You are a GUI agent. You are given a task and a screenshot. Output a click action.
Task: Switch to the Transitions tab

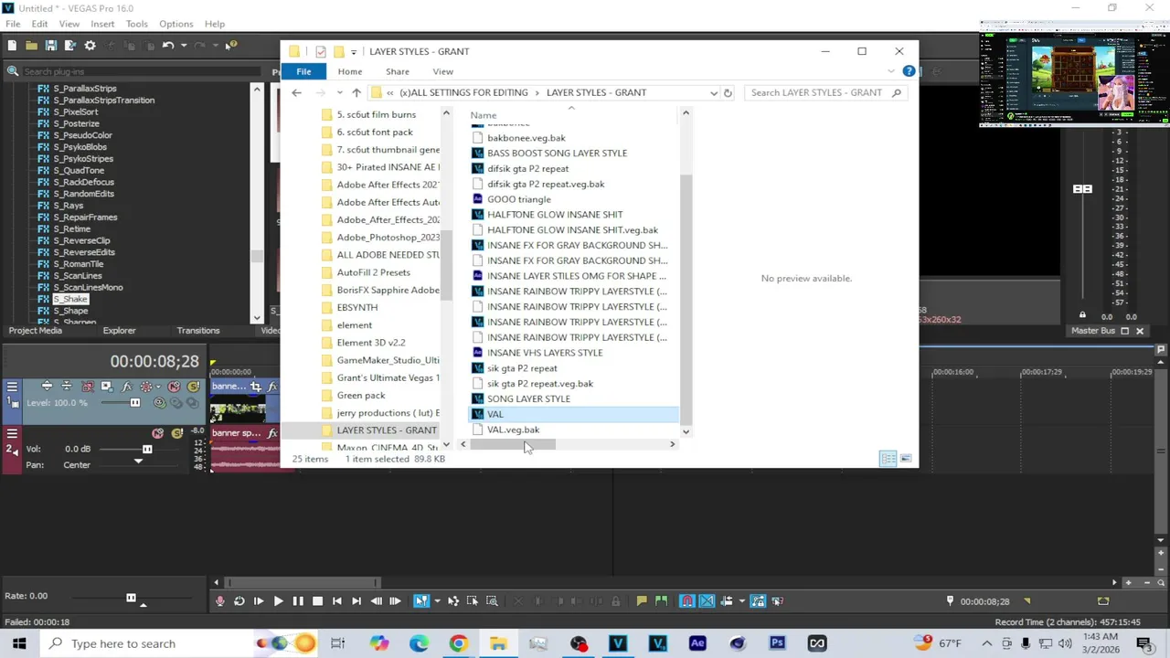[198, 331]
